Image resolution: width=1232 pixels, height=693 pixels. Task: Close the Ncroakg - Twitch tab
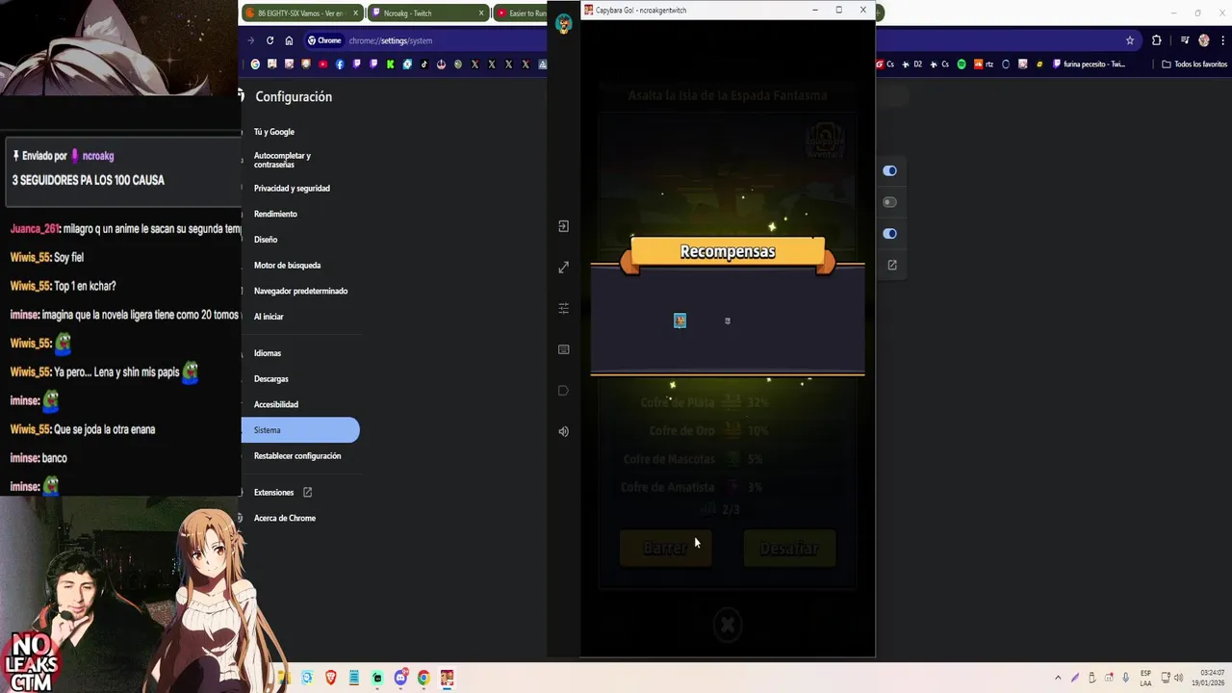pyautogui.click(x=481, y=13)
